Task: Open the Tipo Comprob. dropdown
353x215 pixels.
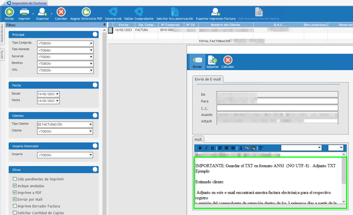Action: tap(91, 43)
